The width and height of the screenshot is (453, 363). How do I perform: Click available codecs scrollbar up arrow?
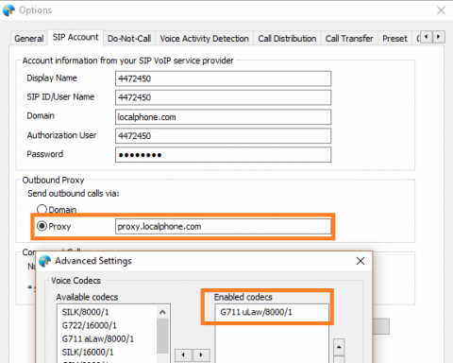pyautogui.click(x=162, y=312)
